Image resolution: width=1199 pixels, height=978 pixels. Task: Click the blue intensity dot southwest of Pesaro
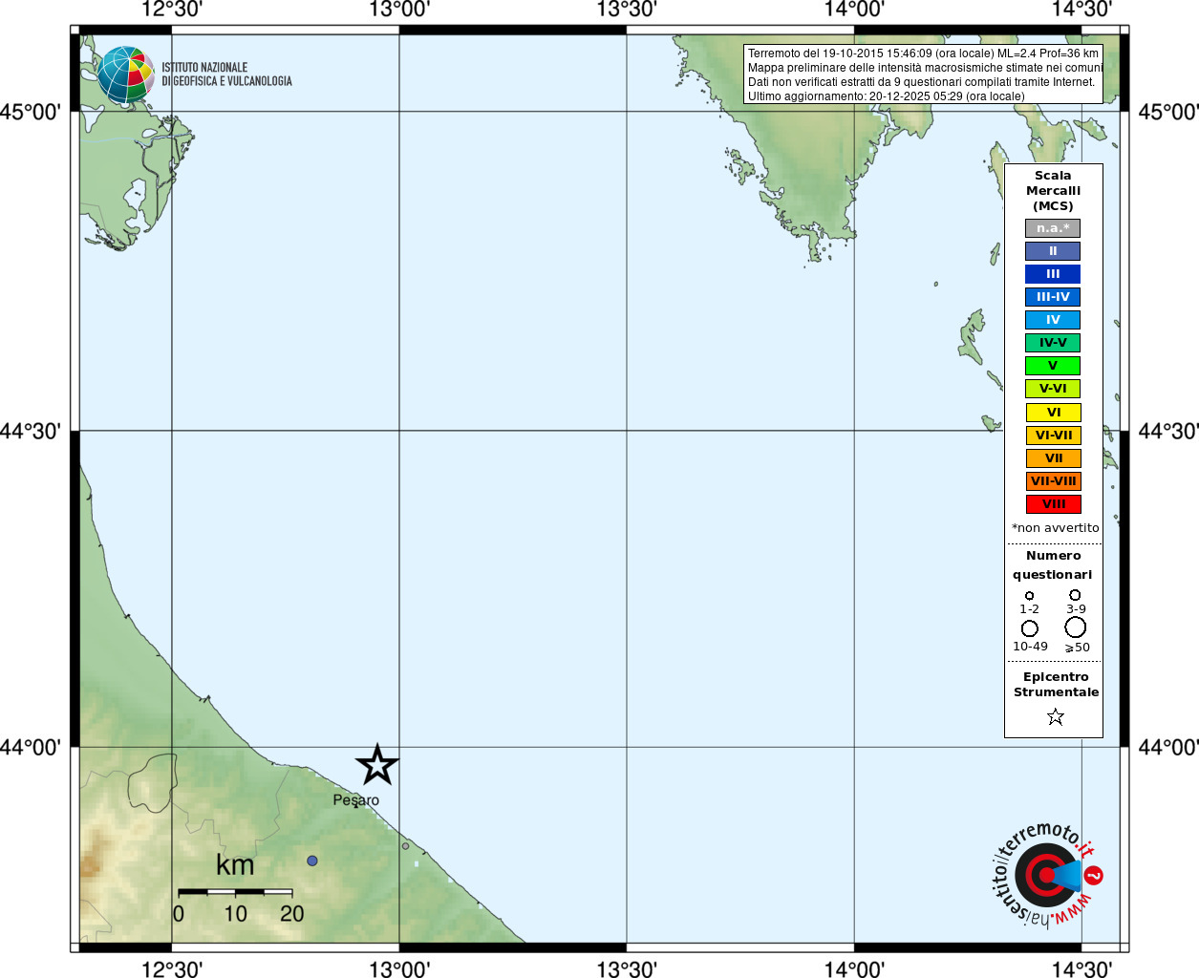[311, 861]
